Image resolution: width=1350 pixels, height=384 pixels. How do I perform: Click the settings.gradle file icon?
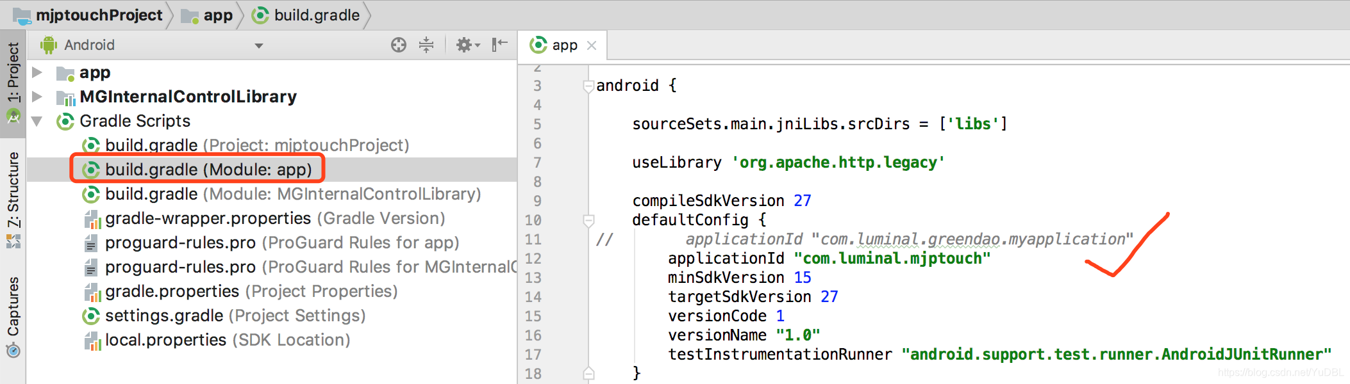point(91,316)
